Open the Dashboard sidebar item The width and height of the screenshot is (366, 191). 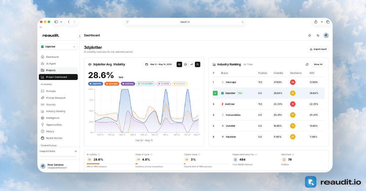[58, 57]
